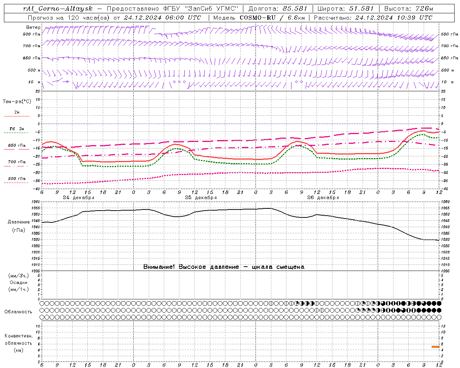Click the Давление pressure panel title
Screen dimensions: 460x368
click(19, 222)
